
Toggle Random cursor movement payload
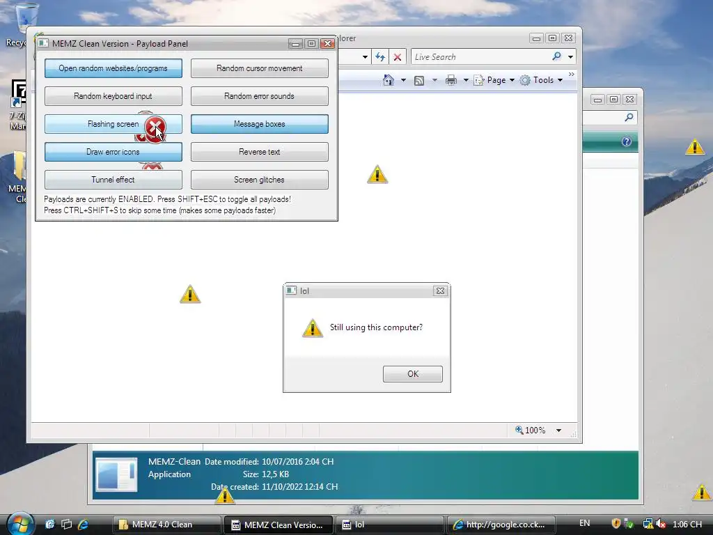[259, 68]
